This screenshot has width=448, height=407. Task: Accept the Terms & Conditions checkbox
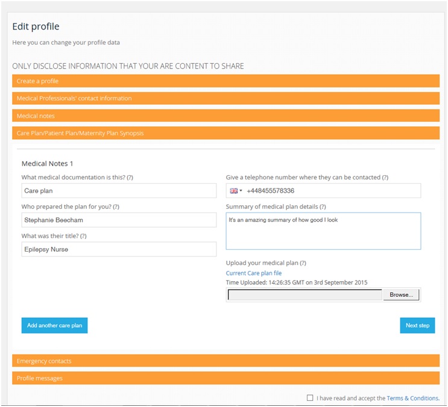click(x=310, y=397)
